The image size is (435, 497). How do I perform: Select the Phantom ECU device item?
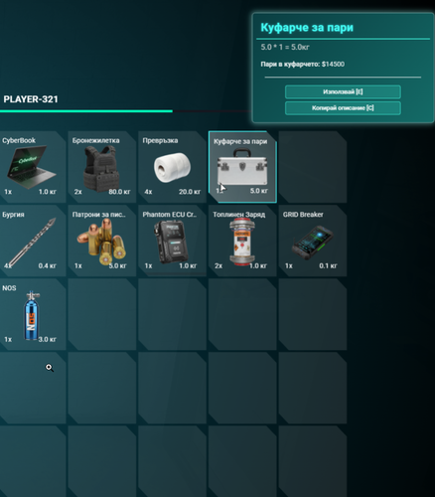point(172,241)
